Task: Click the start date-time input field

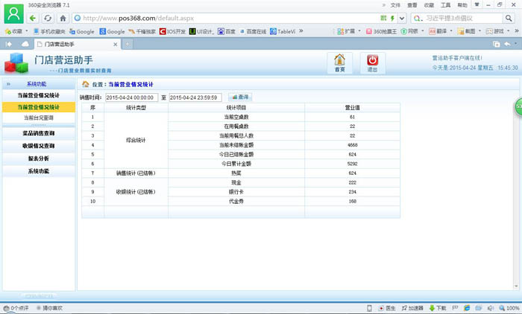Action: (x=131, y=97)
